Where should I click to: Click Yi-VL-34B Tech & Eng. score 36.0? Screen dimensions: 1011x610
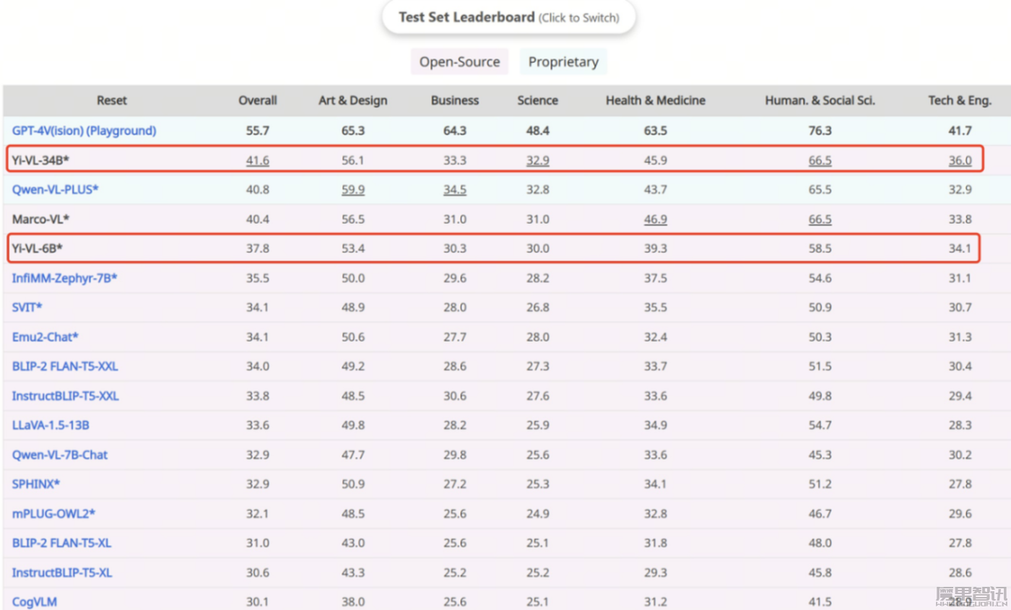click(x=960, y=160)
